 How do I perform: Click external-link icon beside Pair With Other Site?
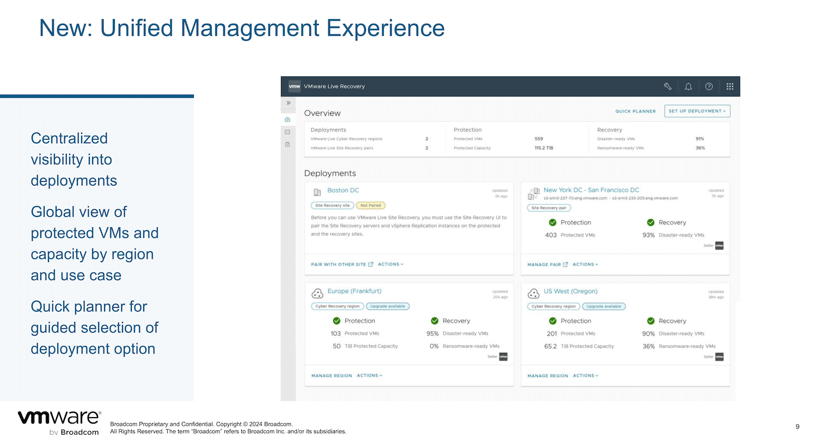[371, 264]
